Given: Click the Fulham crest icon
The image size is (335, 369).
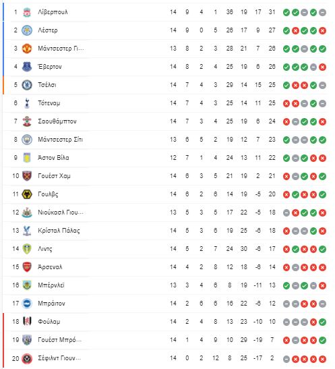Looking at the screenshot, I should click(27, 322).
